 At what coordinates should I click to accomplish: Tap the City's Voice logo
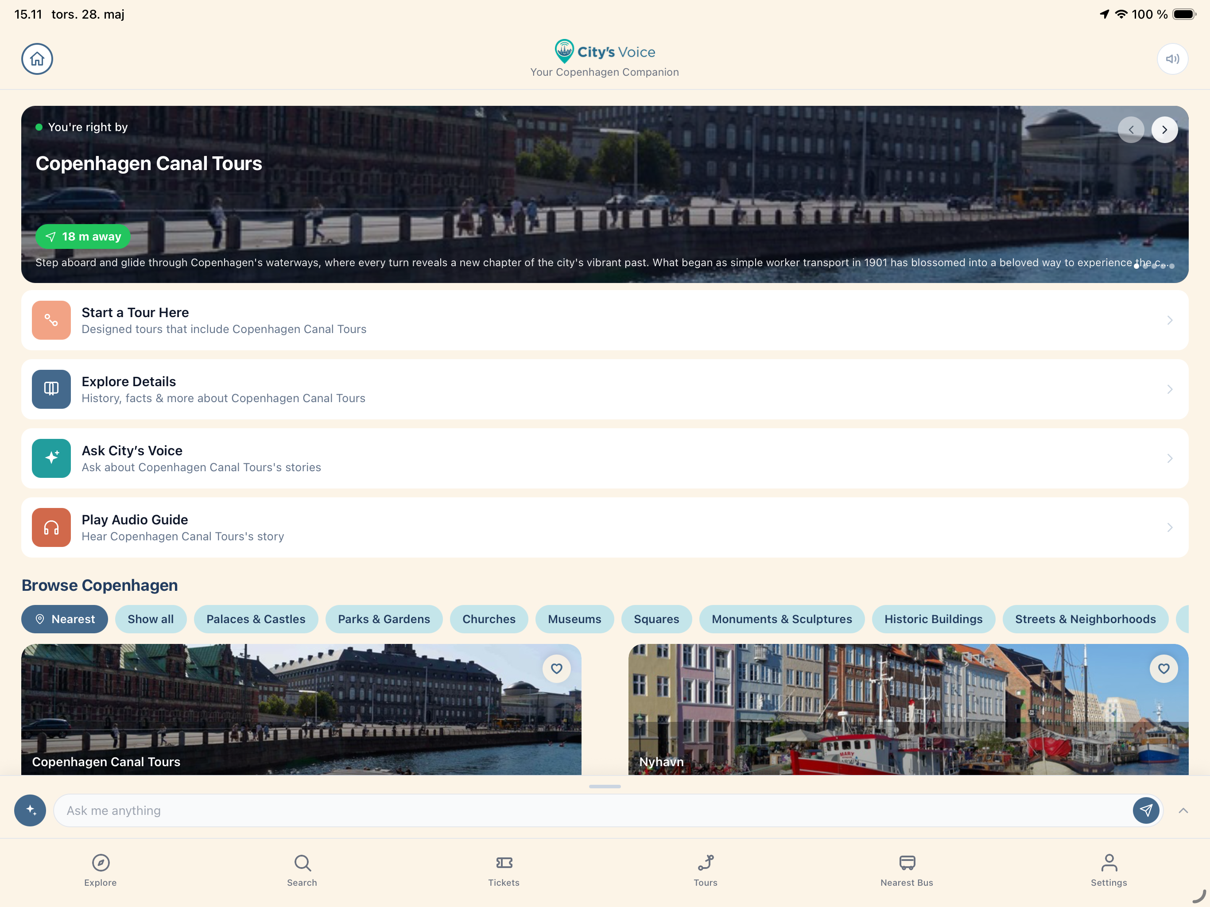coord(605,51)
